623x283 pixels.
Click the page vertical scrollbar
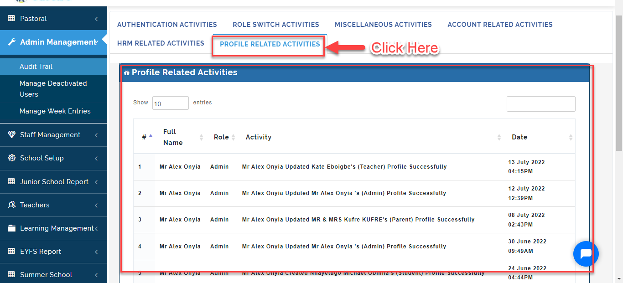(x=619, y=82)
